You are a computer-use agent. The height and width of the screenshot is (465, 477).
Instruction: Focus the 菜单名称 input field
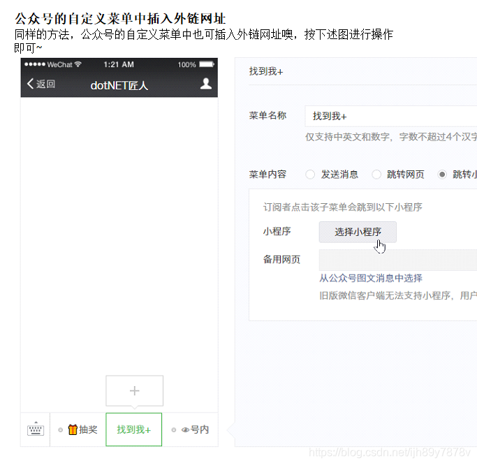click(x=391, y=116)
